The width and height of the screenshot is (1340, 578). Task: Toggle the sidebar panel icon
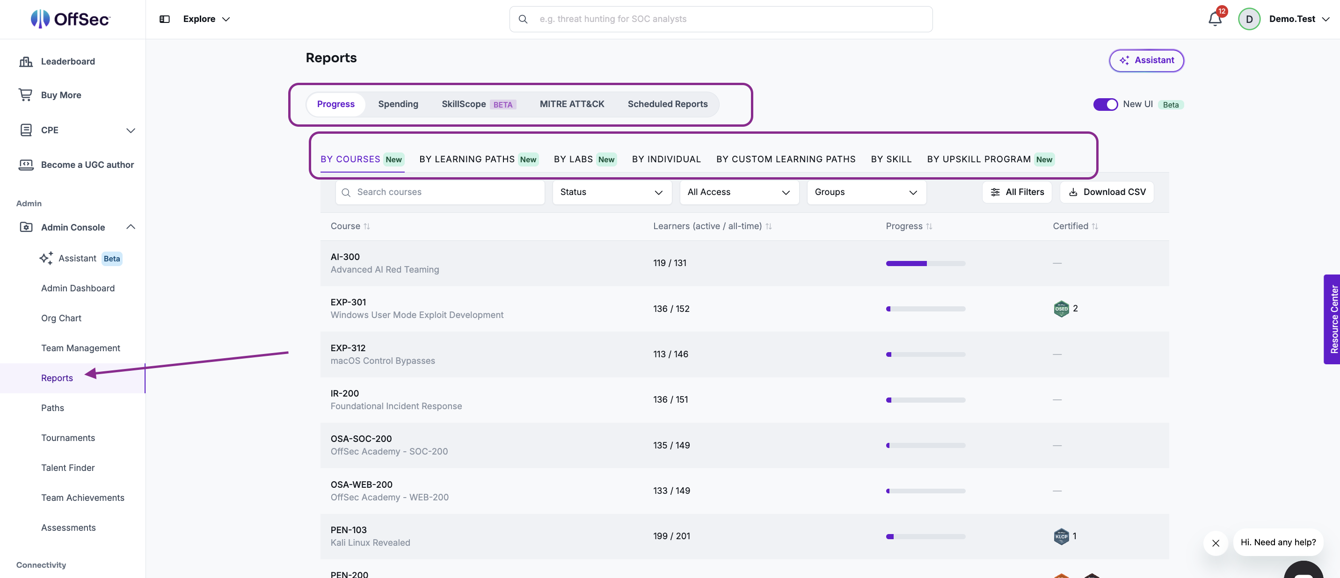164,19
